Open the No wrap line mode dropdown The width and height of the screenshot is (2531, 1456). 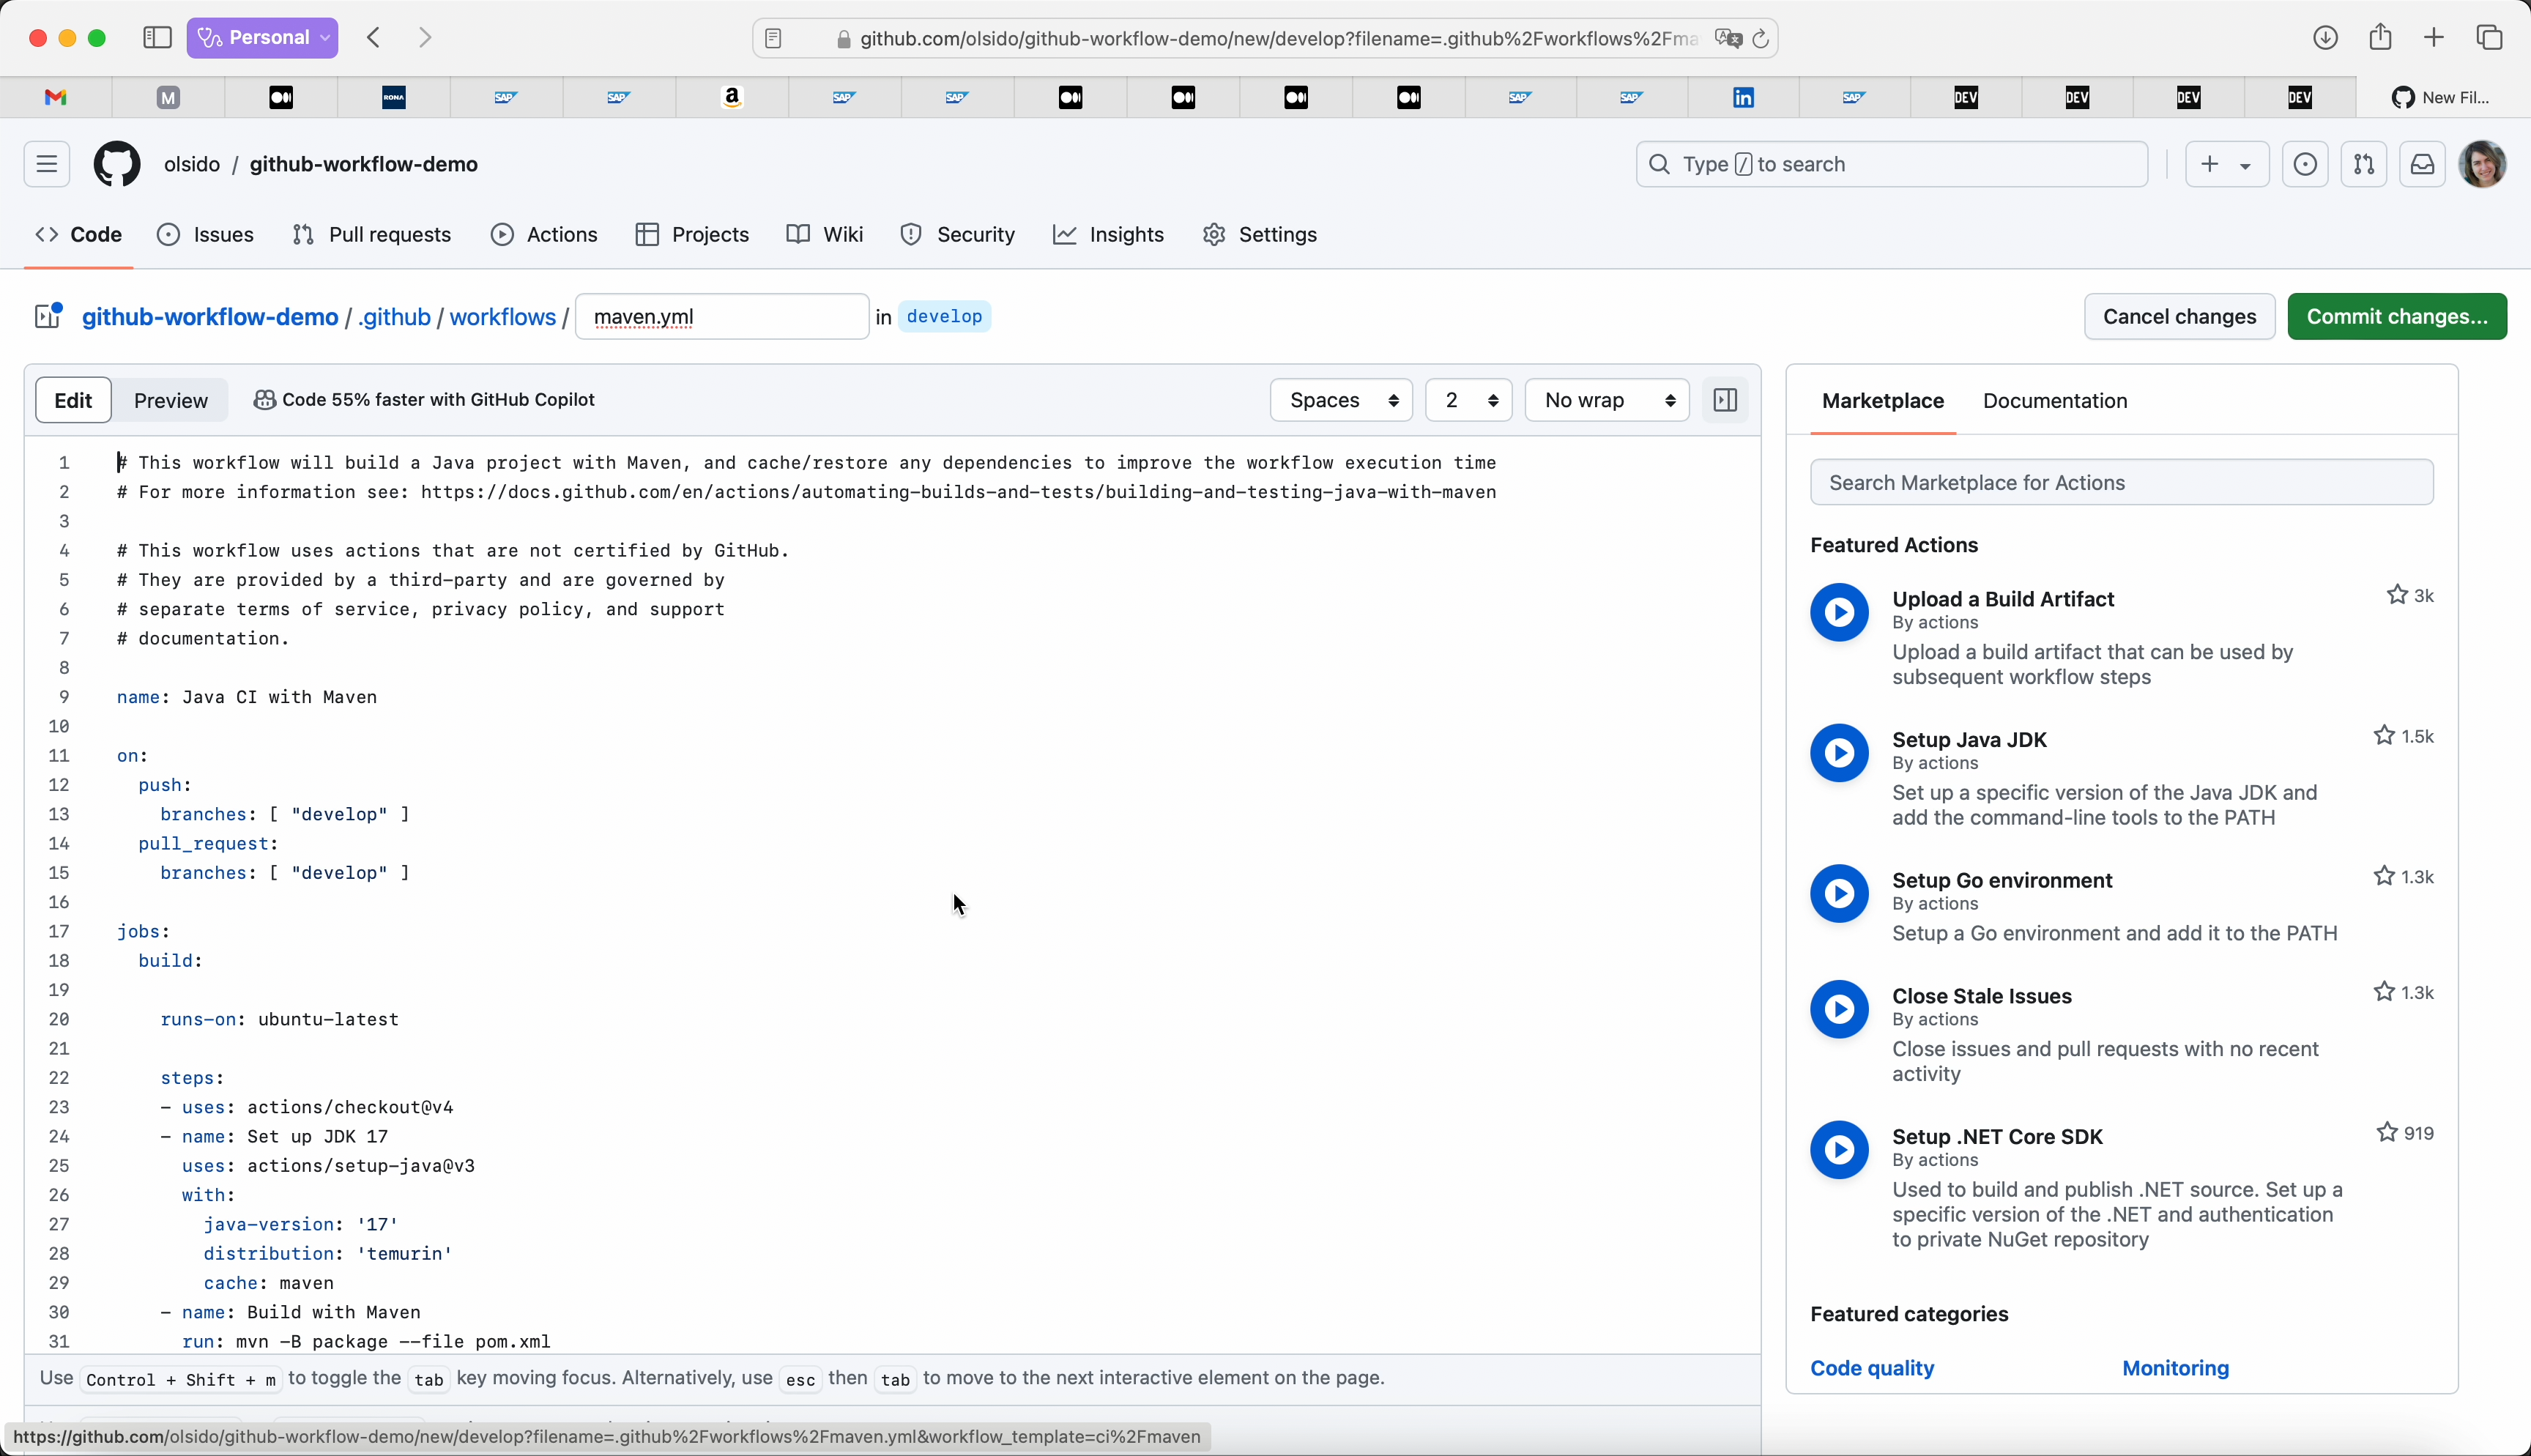[1606, 400]
